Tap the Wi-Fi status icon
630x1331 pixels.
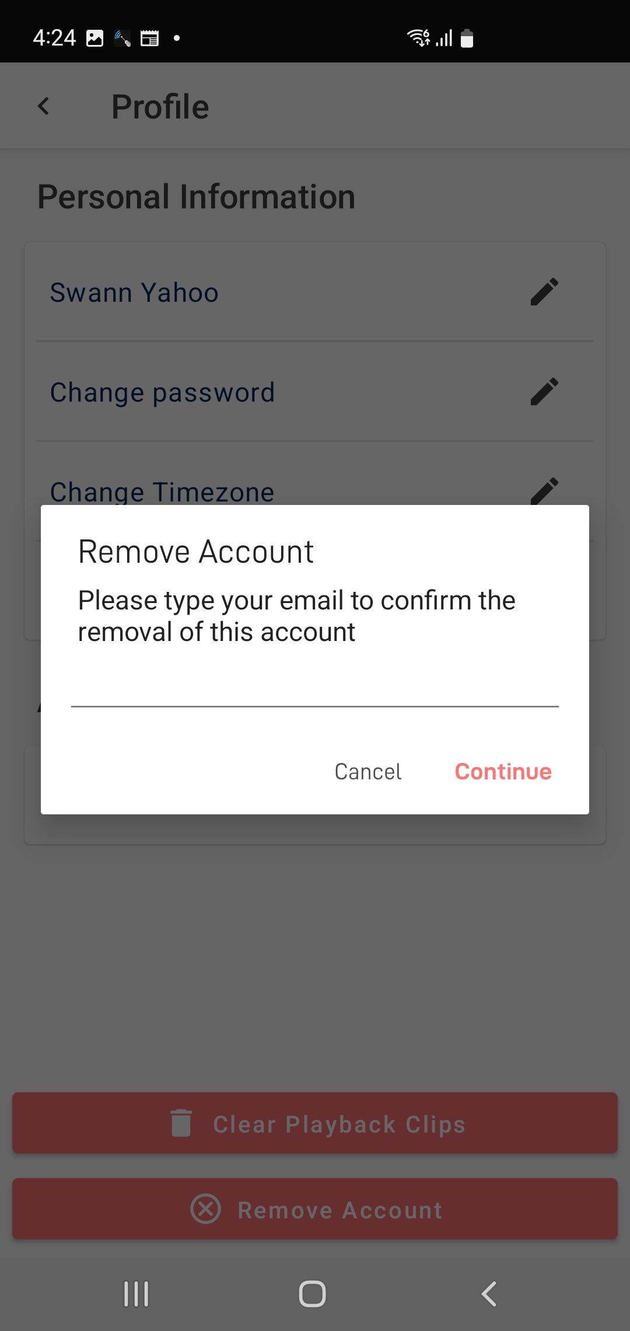point(418,38)
